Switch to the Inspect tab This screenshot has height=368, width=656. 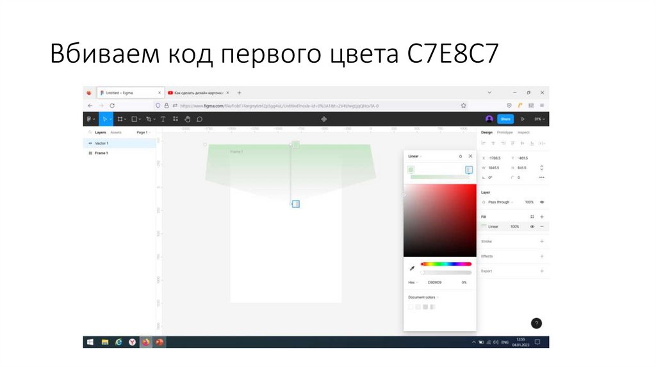523,132
